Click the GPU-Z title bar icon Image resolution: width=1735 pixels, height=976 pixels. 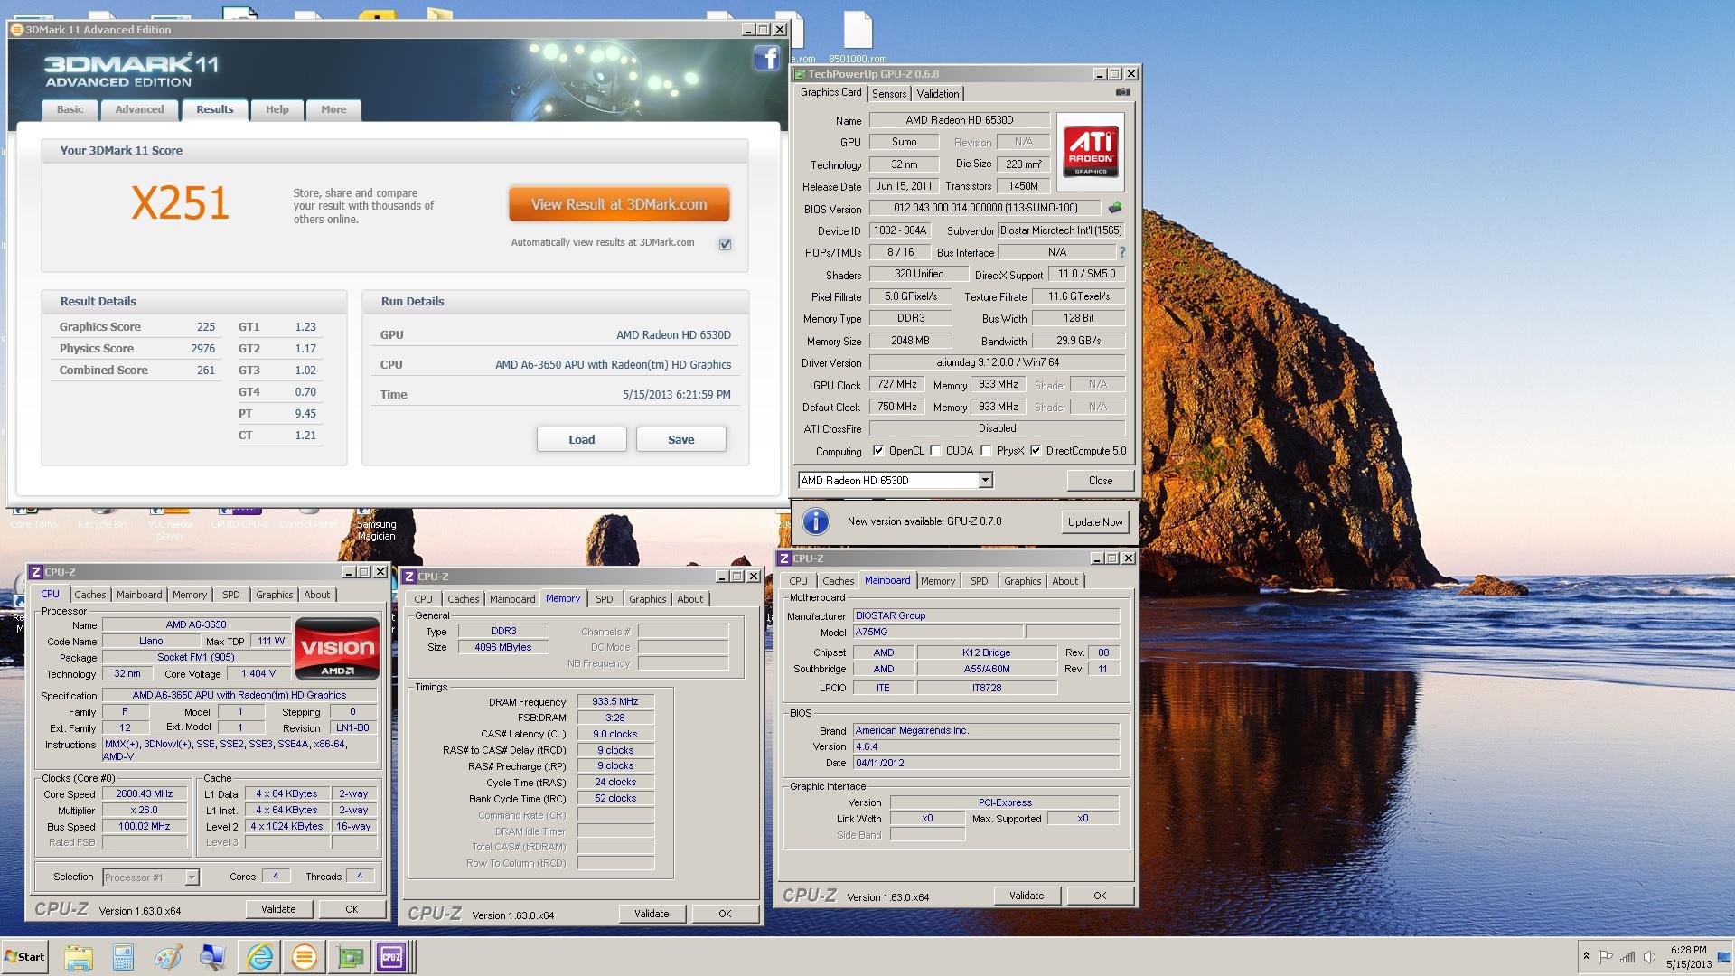click(800, 74)
